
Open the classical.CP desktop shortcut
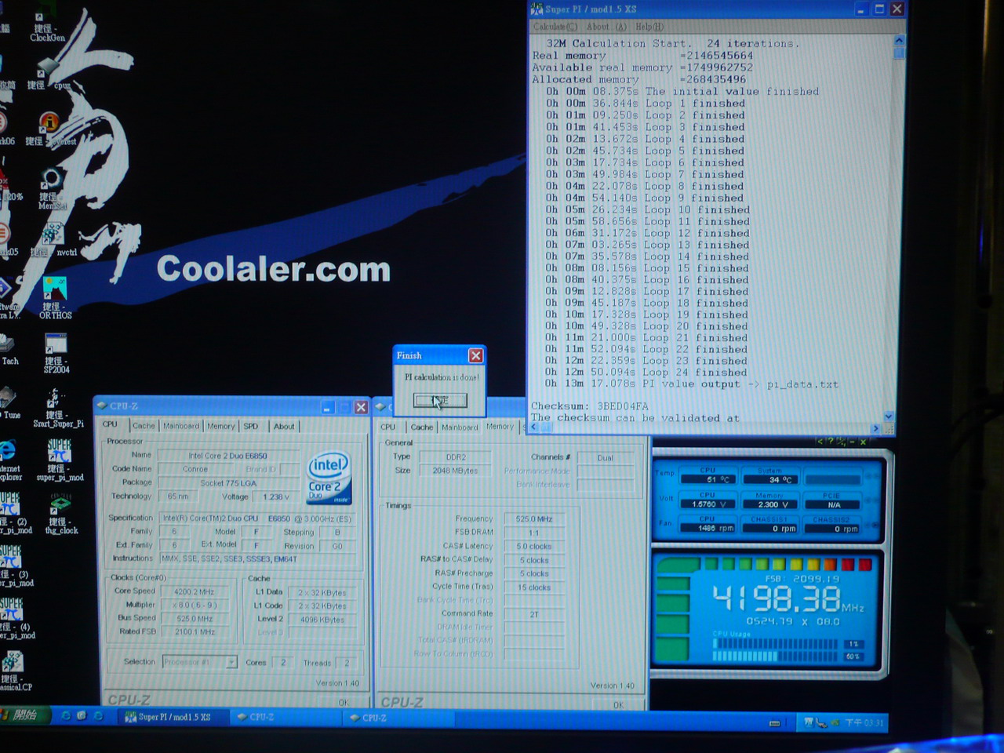tap(13, 672)
